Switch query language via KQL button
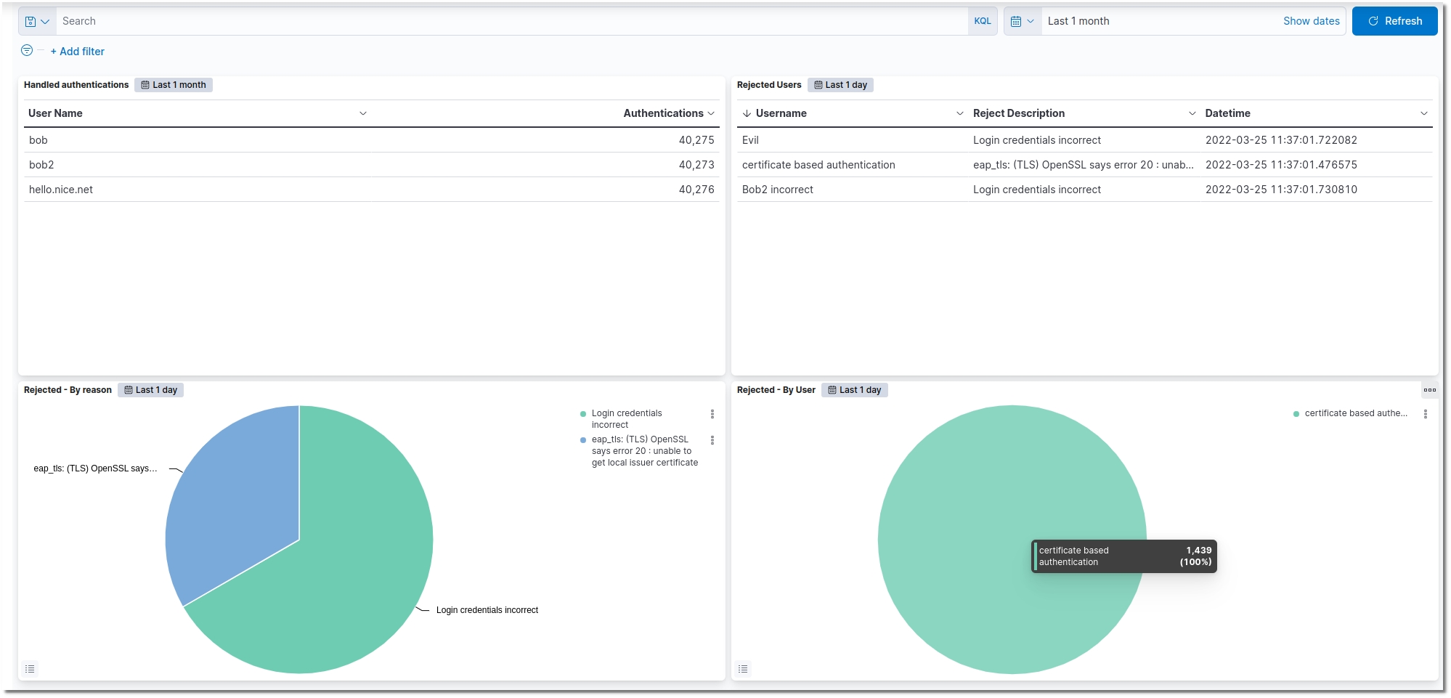The image size is (1451, 698). (x=982, y=22)
